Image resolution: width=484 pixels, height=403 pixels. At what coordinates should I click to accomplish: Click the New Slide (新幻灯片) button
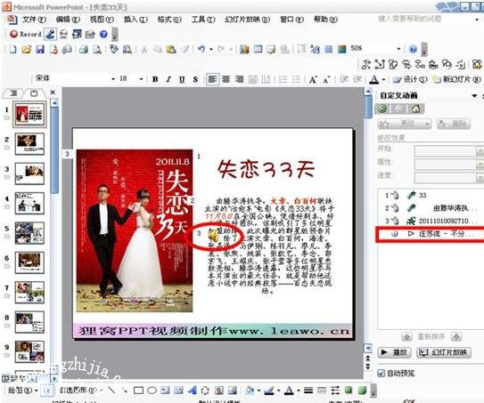456,79
